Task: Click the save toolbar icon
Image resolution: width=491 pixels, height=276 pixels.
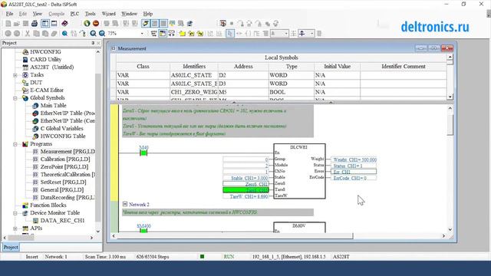Action: click(x=25, y=24)
